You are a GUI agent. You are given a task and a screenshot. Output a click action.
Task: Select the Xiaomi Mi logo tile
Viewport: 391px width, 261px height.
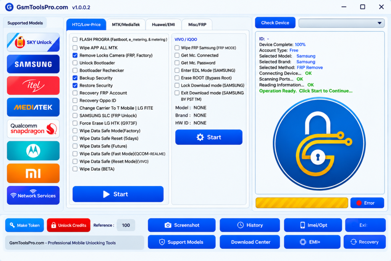click(x=33, y=173)
